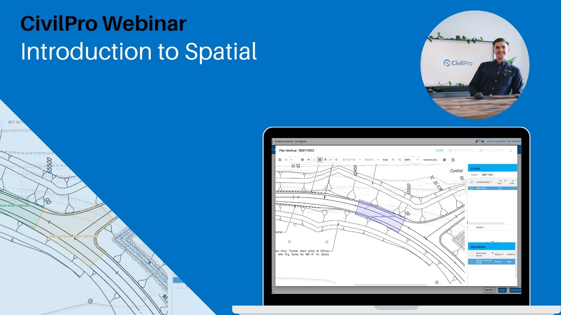
Task: Click the horizontal scrollbar under the plan drawing
Action: (390, 285)
